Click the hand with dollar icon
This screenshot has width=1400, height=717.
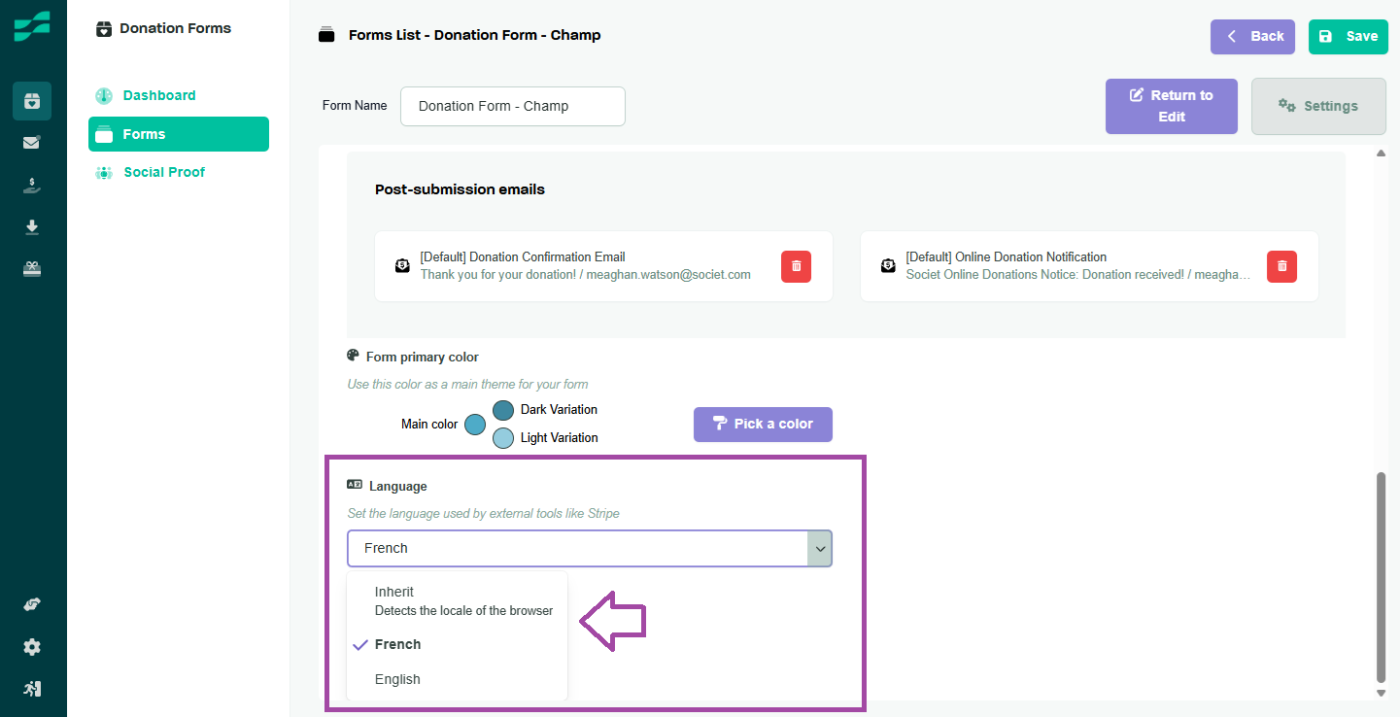(x=32, y=186)
